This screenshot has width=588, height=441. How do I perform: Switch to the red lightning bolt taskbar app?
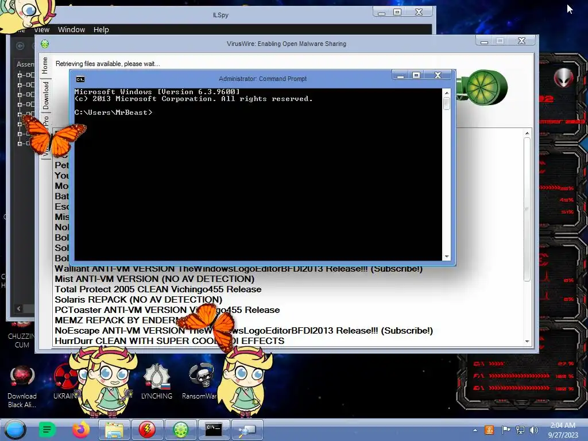tap(147, 430)
